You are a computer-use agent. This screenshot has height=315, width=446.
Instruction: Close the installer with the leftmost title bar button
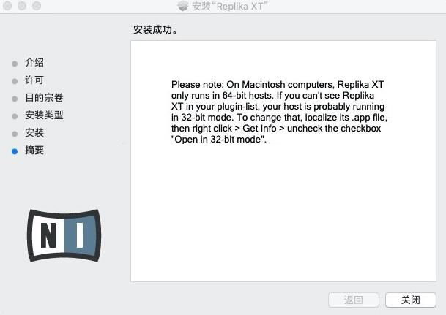click(7, 6)
